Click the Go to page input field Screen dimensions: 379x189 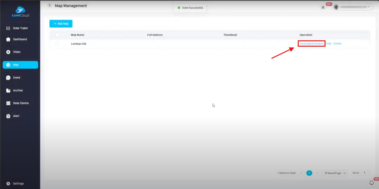pos(364,173)
